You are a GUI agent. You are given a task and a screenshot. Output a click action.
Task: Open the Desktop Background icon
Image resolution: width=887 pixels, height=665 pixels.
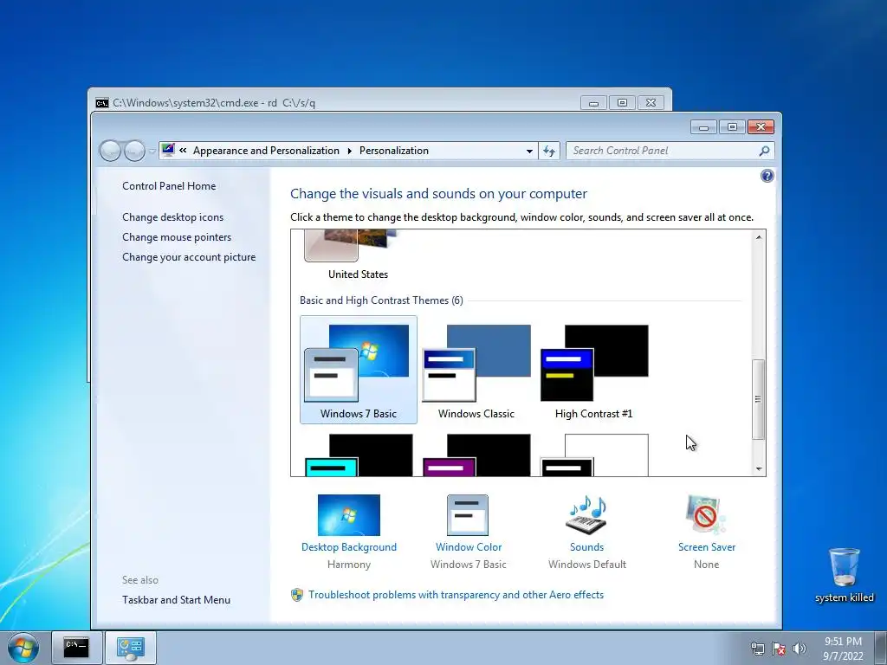pos(348,515)
